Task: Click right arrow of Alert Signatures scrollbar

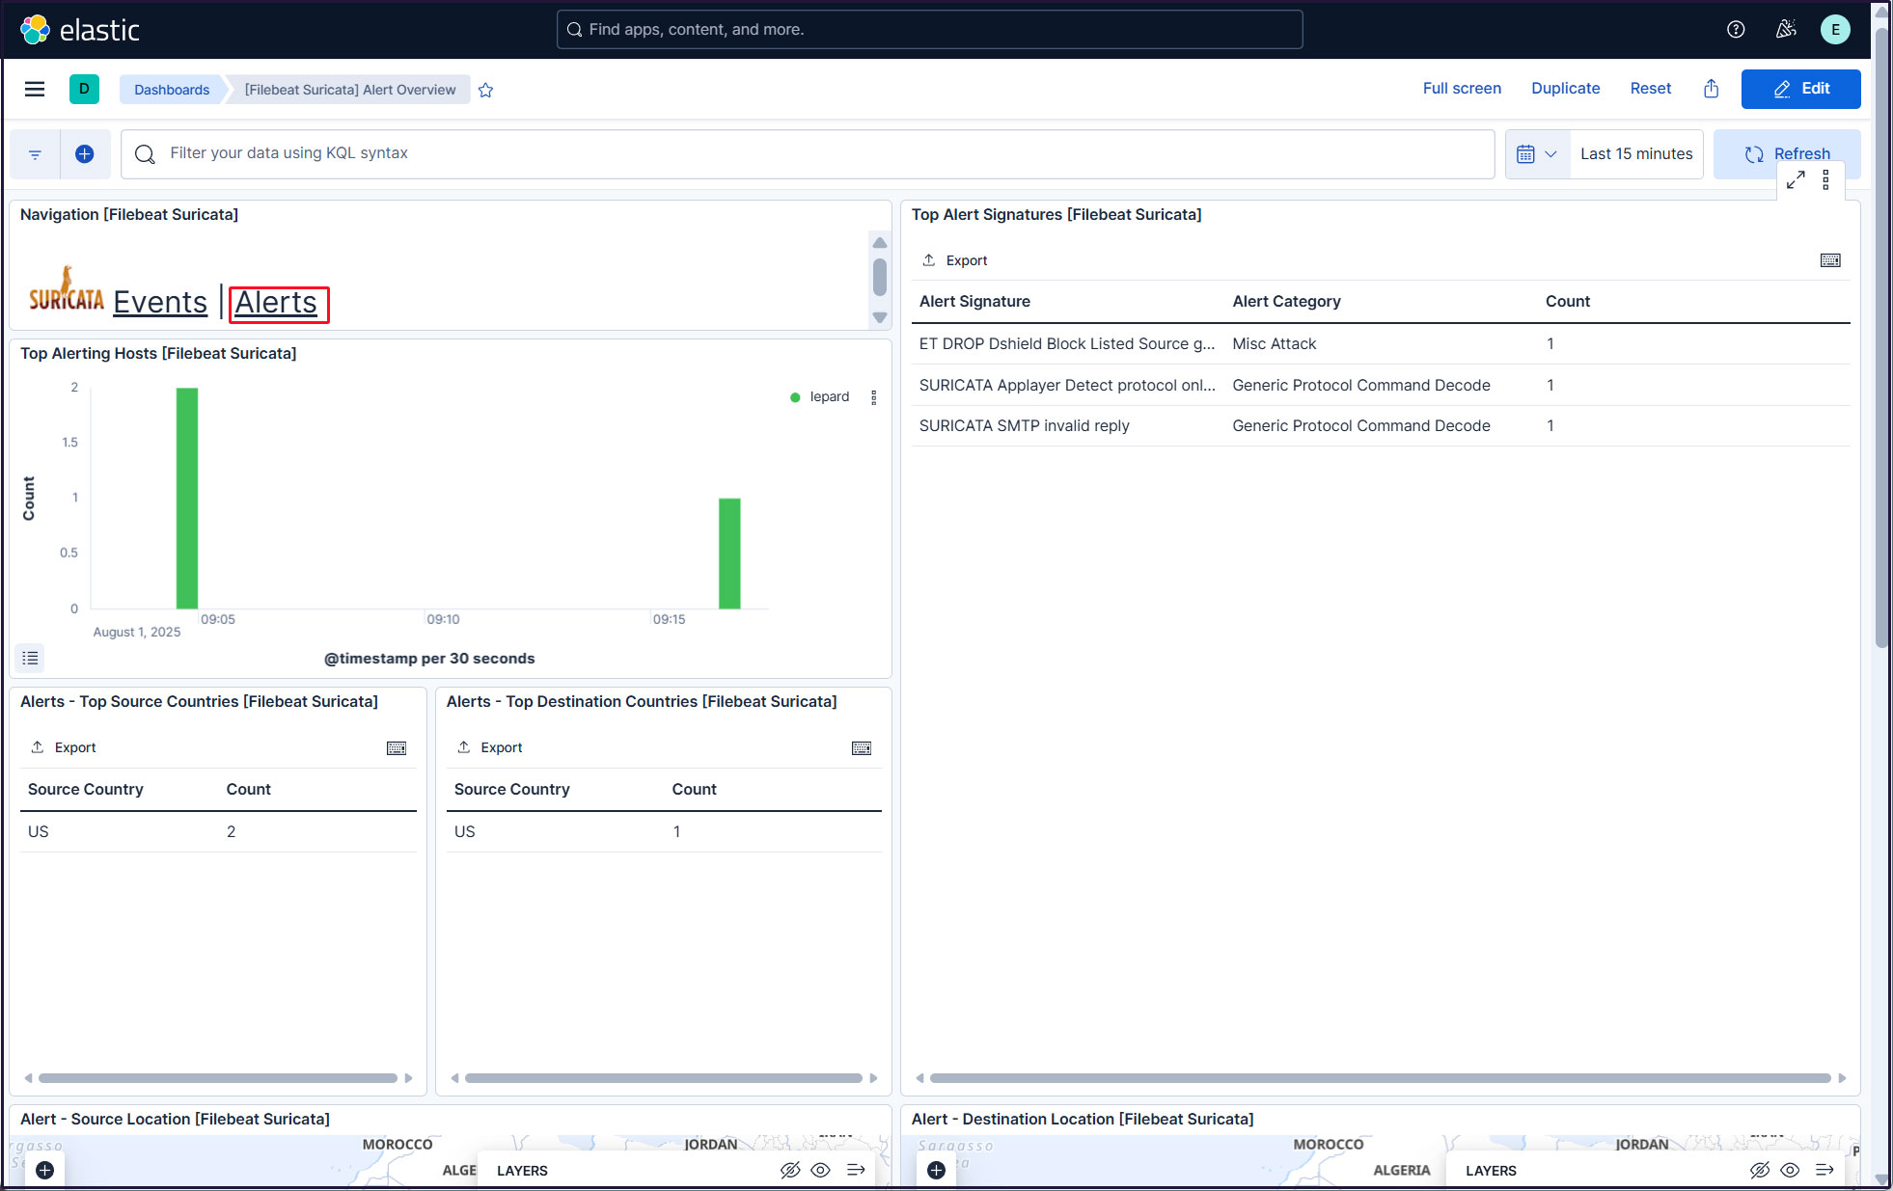Action: coord(1842,1078)
